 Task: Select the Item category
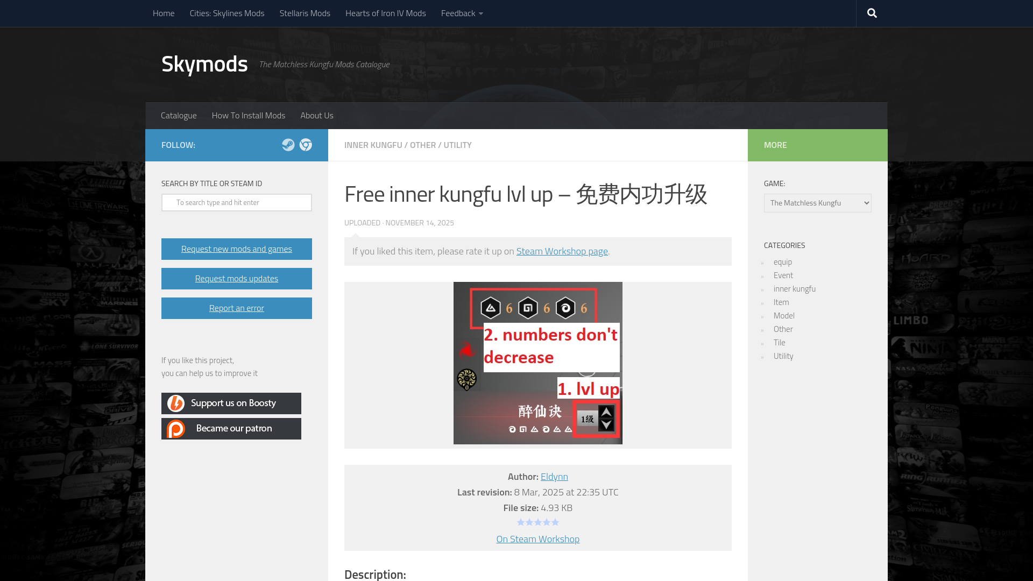[x=781, y=302]
